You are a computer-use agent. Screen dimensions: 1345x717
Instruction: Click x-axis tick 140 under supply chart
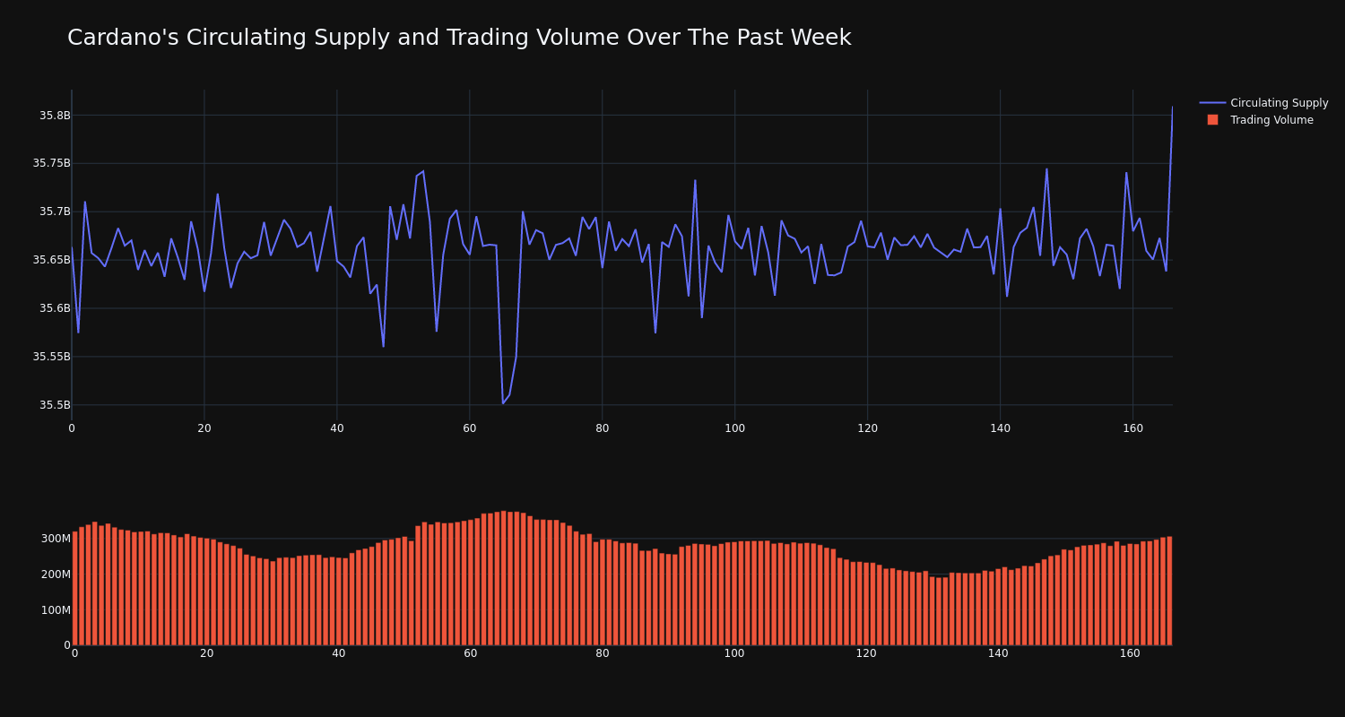pos(1001,428)
